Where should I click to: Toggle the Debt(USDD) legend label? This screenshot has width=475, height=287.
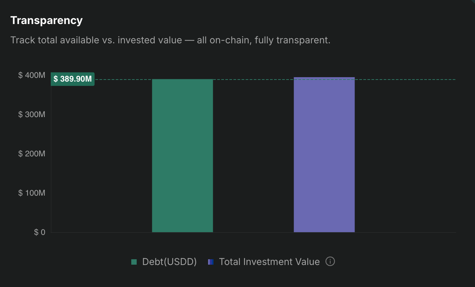click(x=169, y=262)
